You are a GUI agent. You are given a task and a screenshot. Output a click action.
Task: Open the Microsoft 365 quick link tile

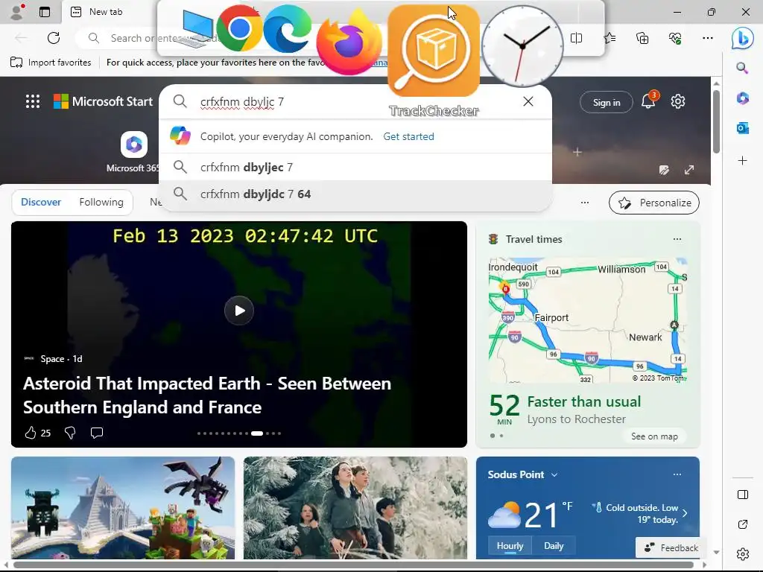coord(134,151)
